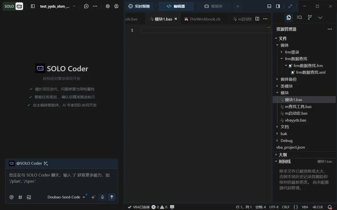
Task: Click the SOLO mode logo button
Action: point(13,6)
